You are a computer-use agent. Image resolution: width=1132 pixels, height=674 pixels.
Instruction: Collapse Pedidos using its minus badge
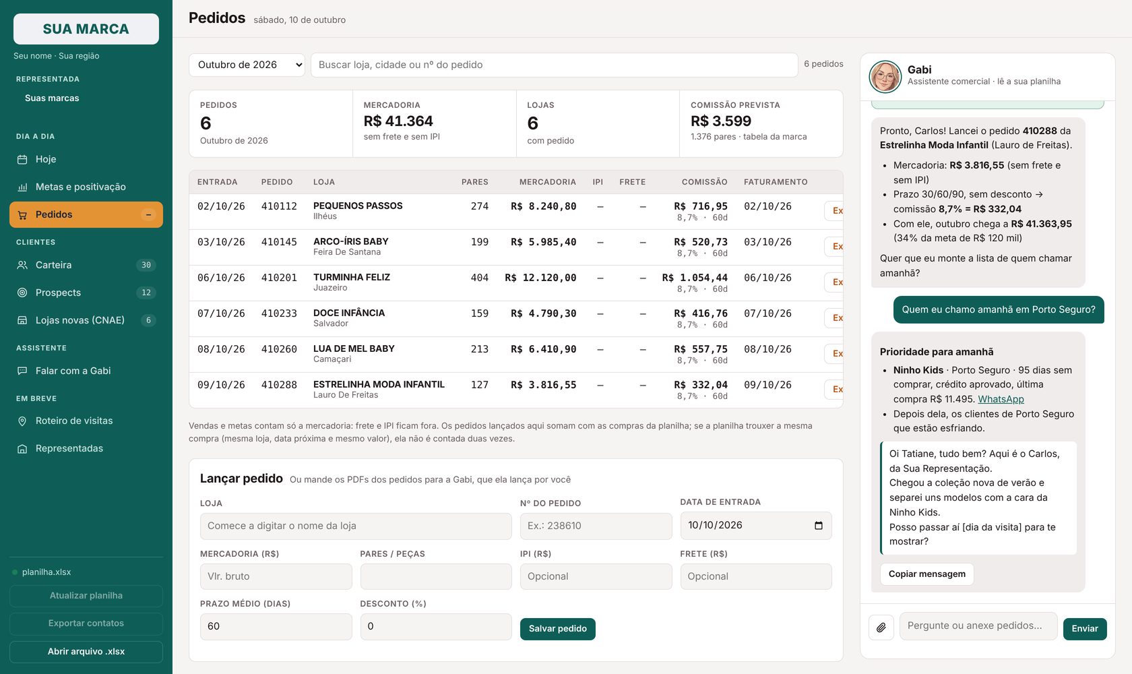[148, 215]
